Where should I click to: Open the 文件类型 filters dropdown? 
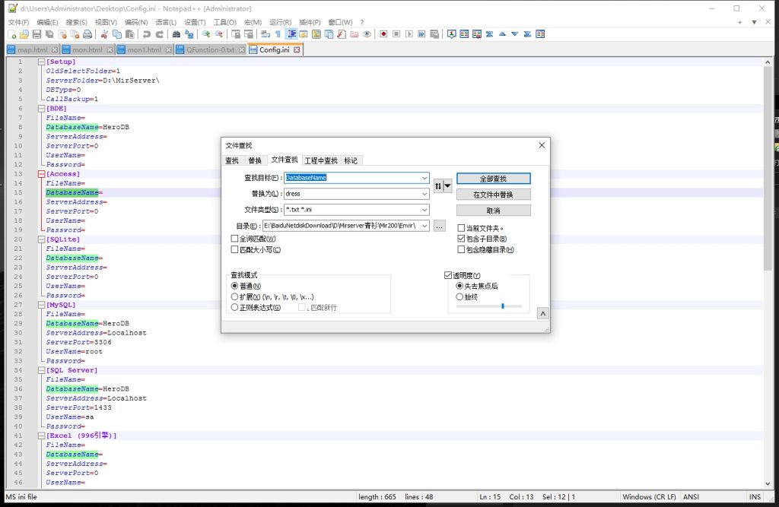[424, 210]
